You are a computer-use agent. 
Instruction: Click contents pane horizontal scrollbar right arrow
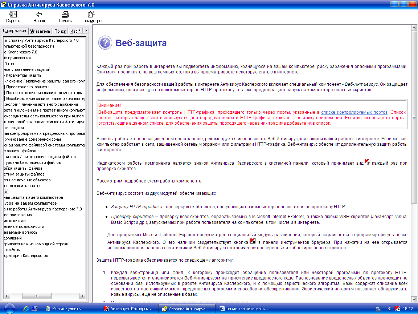pyautogui.click(x=82, y=296)
